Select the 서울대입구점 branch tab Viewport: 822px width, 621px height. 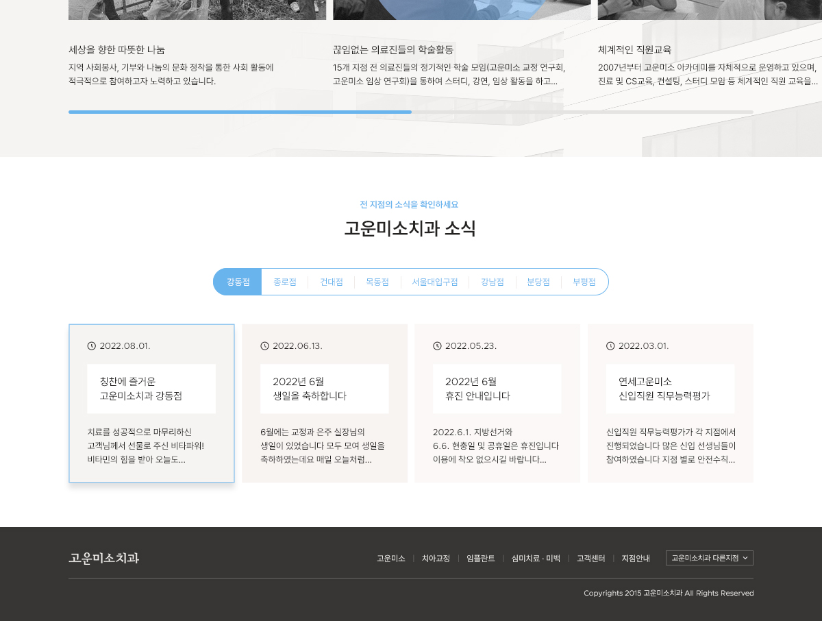434,282
